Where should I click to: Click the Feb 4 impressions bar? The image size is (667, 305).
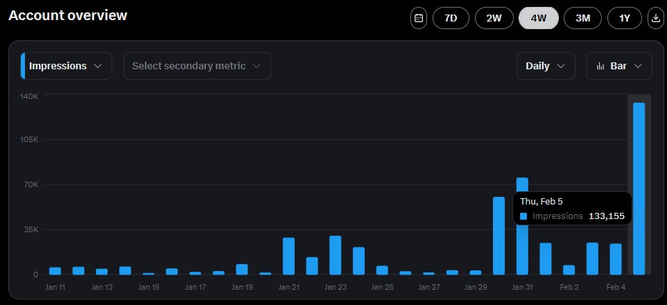616,259
